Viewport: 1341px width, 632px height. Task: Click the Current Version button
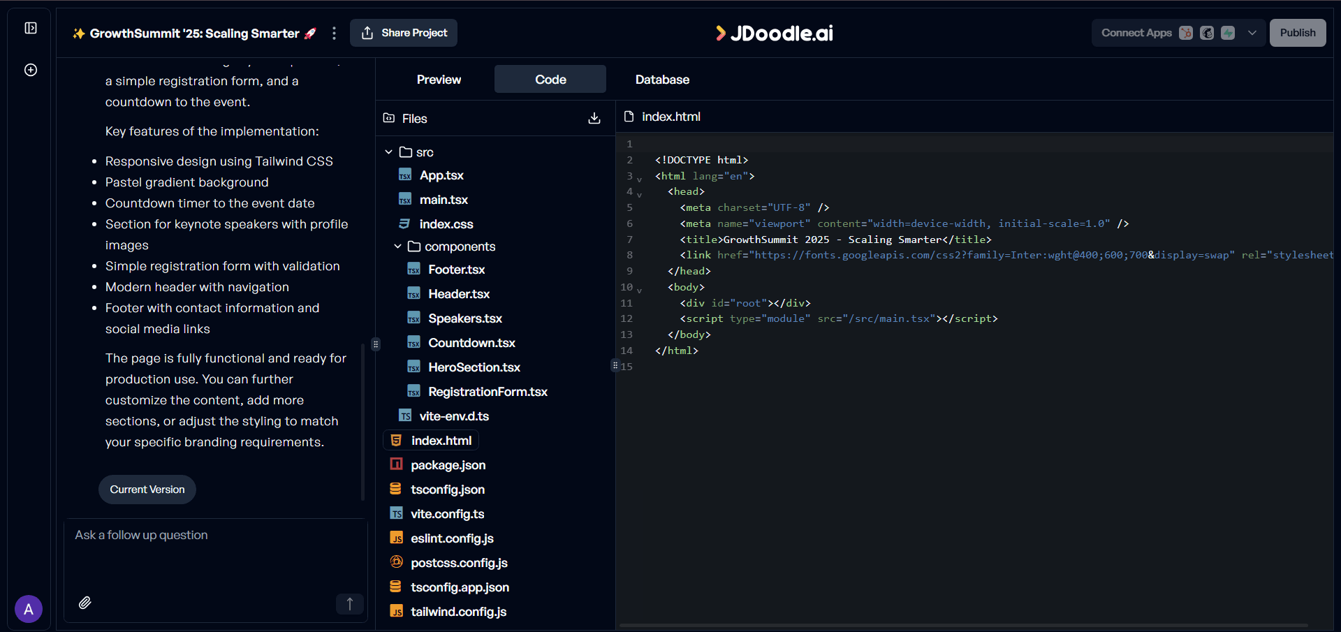[x=147, y=490]
